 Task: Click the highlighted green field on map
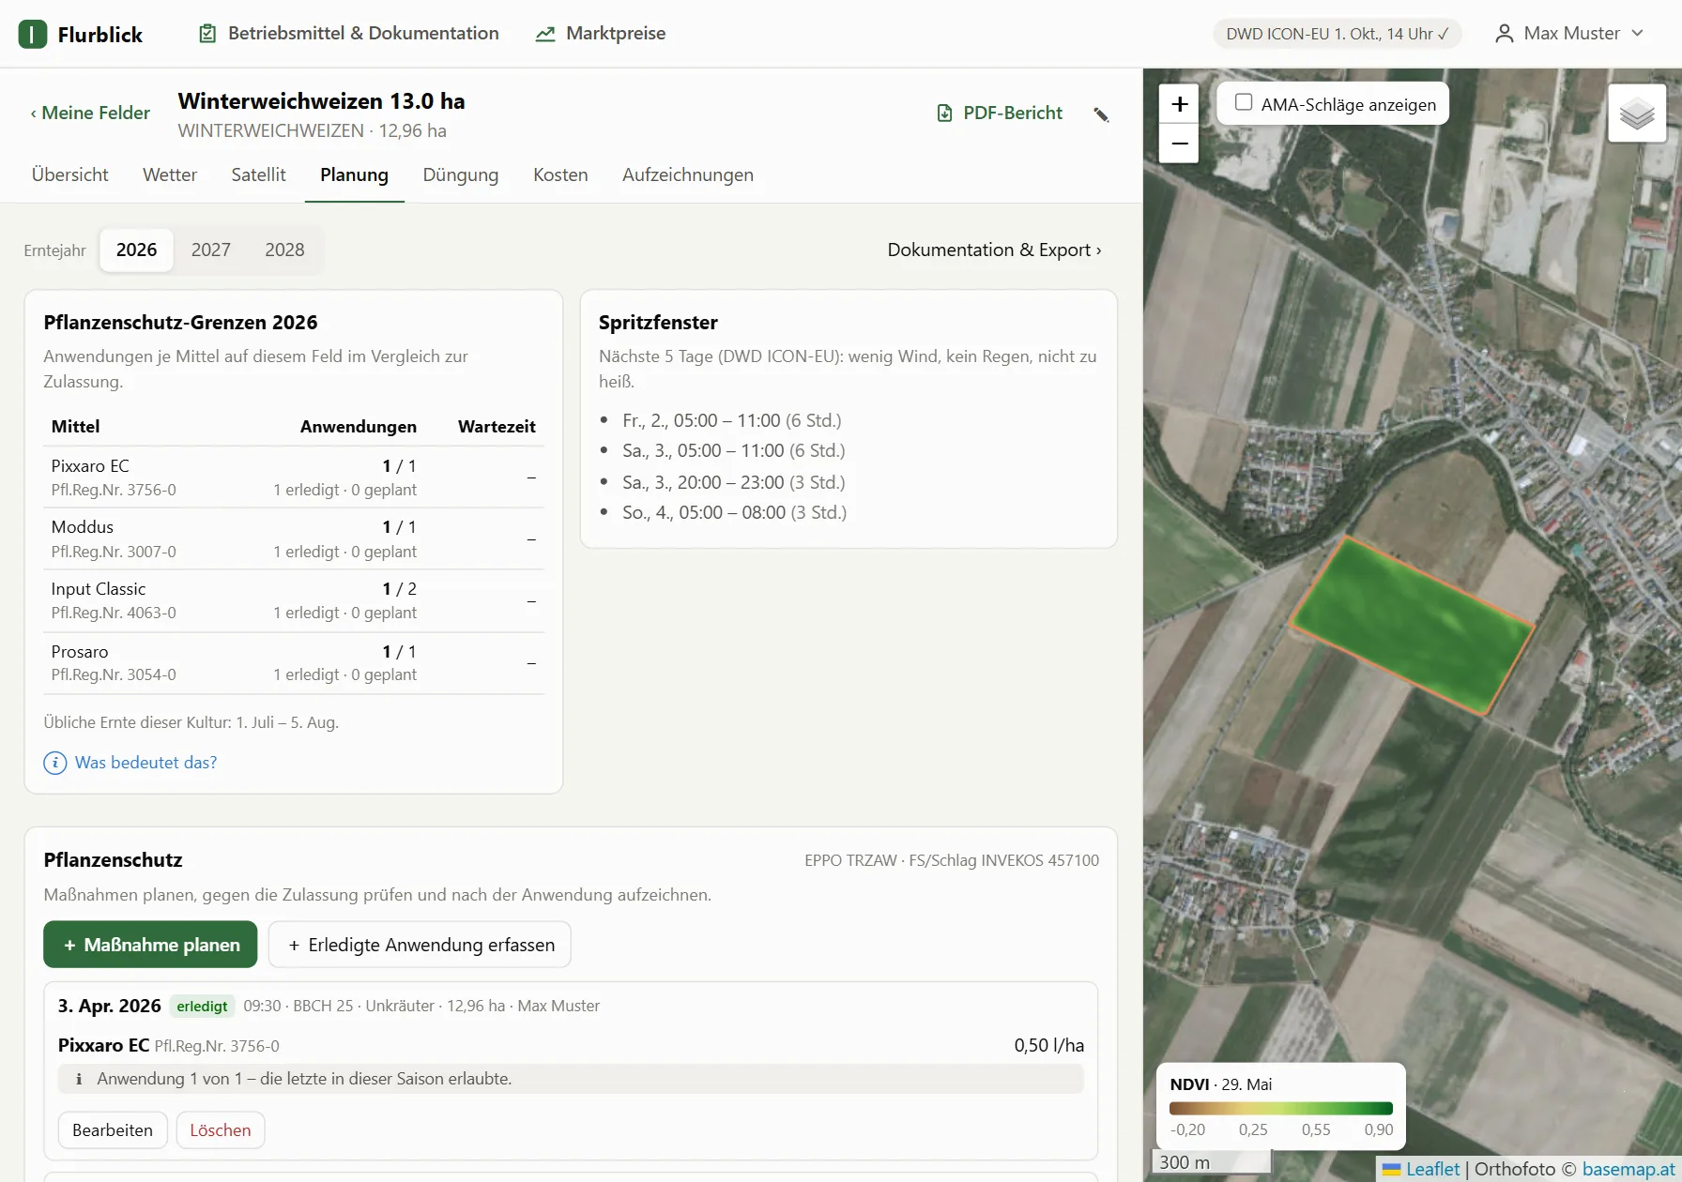1413,626
